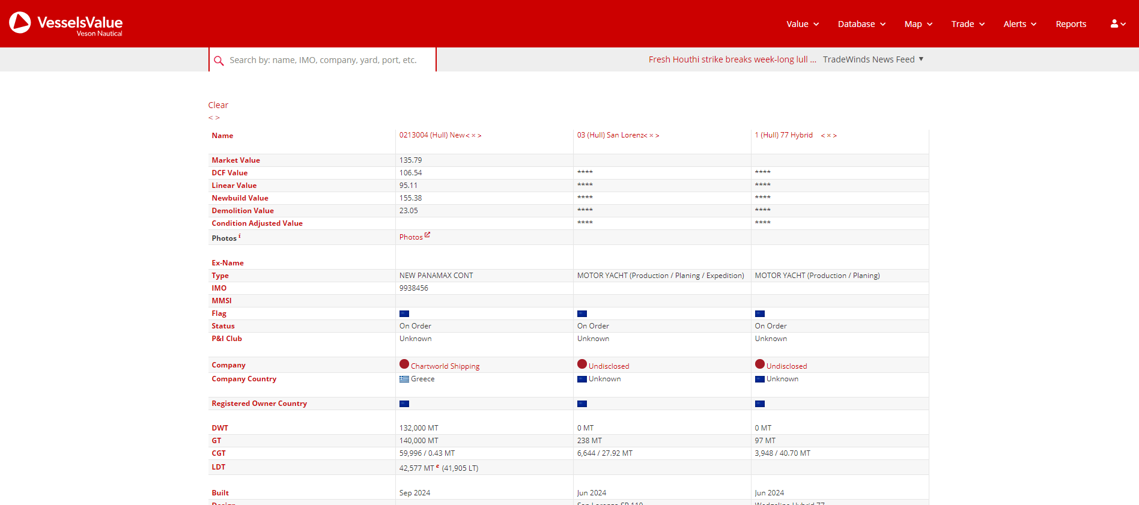Click the VesselsValue logo
Screen dimensions: 1139x505
pos(65,23)
